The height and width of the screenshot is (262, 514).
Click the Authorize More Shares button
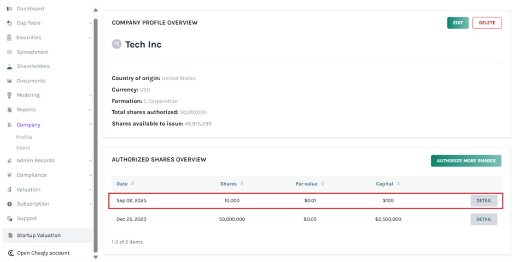click(466, 160)
